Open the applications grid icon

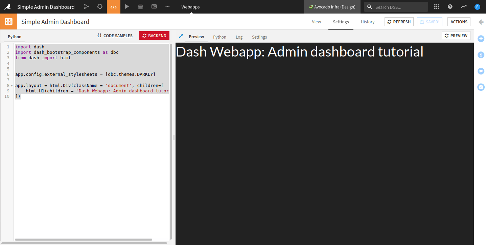click(437, 7)
